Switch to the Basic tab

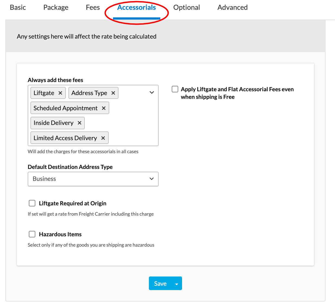point(18,8)
